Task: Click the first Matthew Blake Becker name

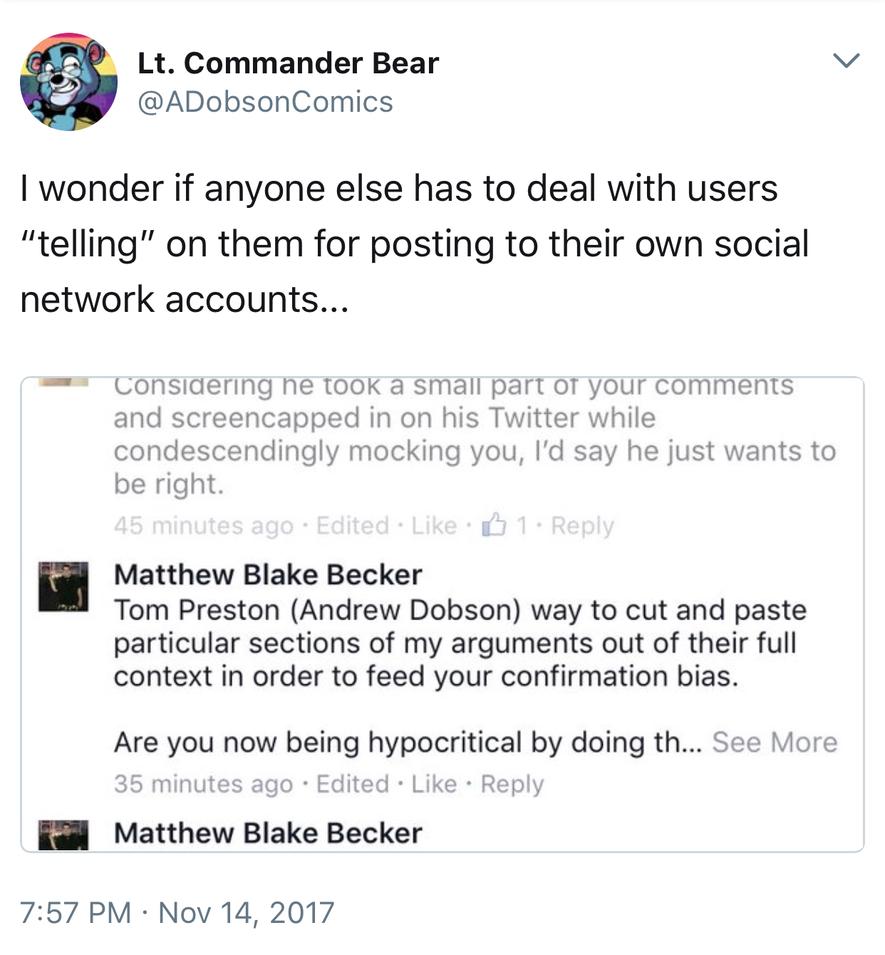Action: [x=268, y=575]
